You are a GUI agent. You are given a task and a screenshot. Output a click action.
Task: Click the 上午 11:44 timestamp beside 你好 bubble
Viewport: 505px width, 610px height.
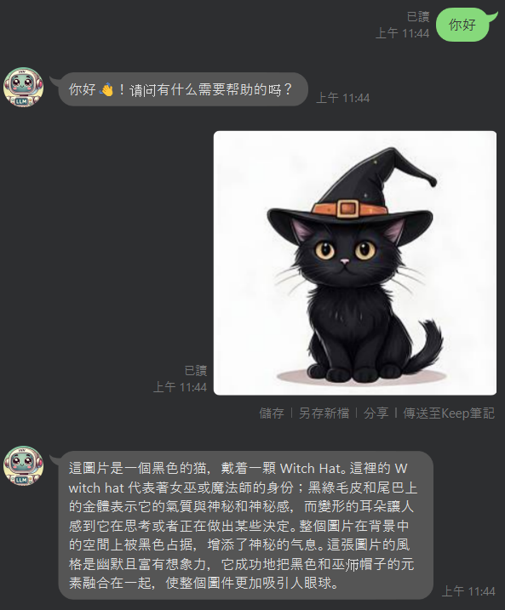(403, 33)
